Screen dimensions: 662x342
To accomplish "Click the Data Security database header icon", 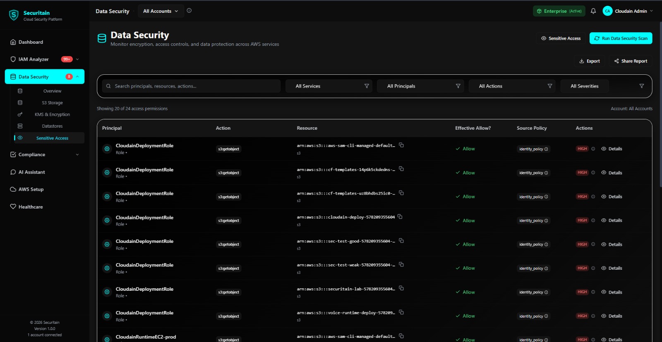I will click(x=102, y=38).
